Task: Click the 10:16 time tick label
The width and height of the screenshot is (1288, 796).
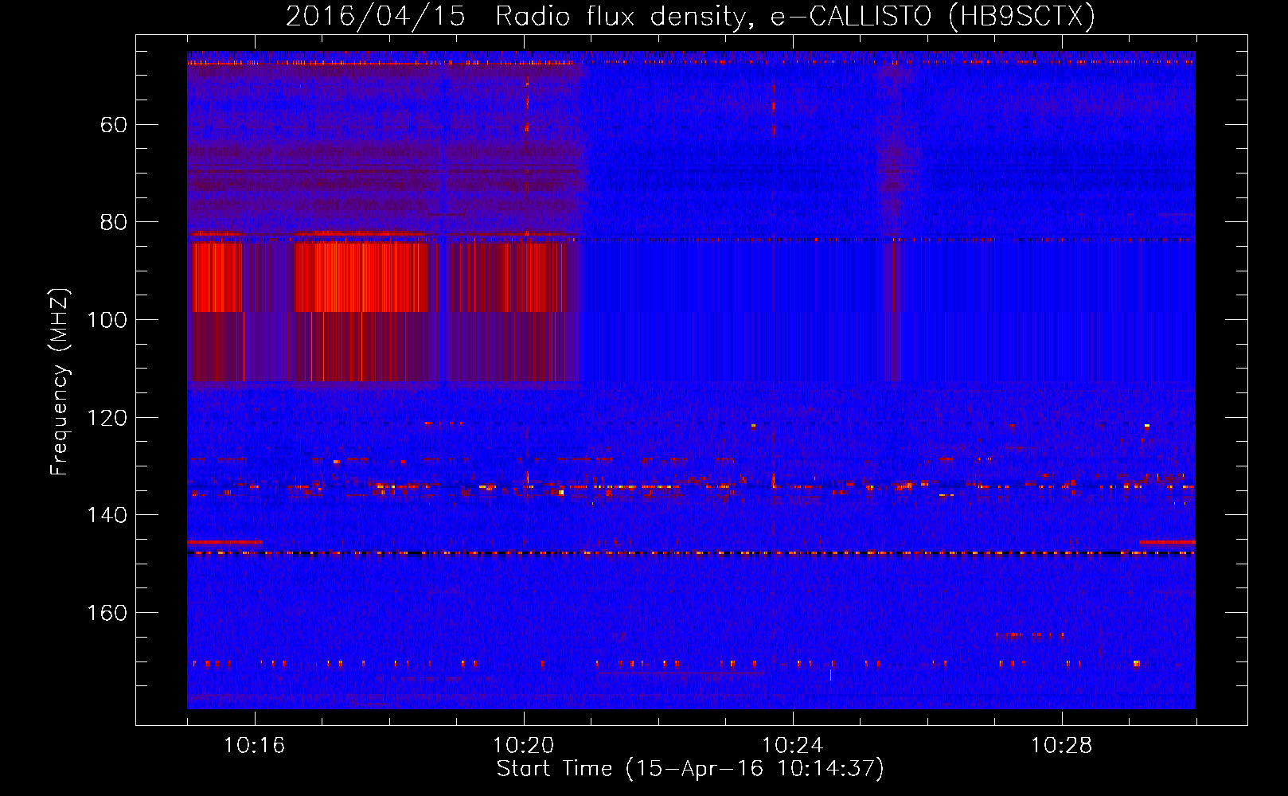Action: coord(254,746)
